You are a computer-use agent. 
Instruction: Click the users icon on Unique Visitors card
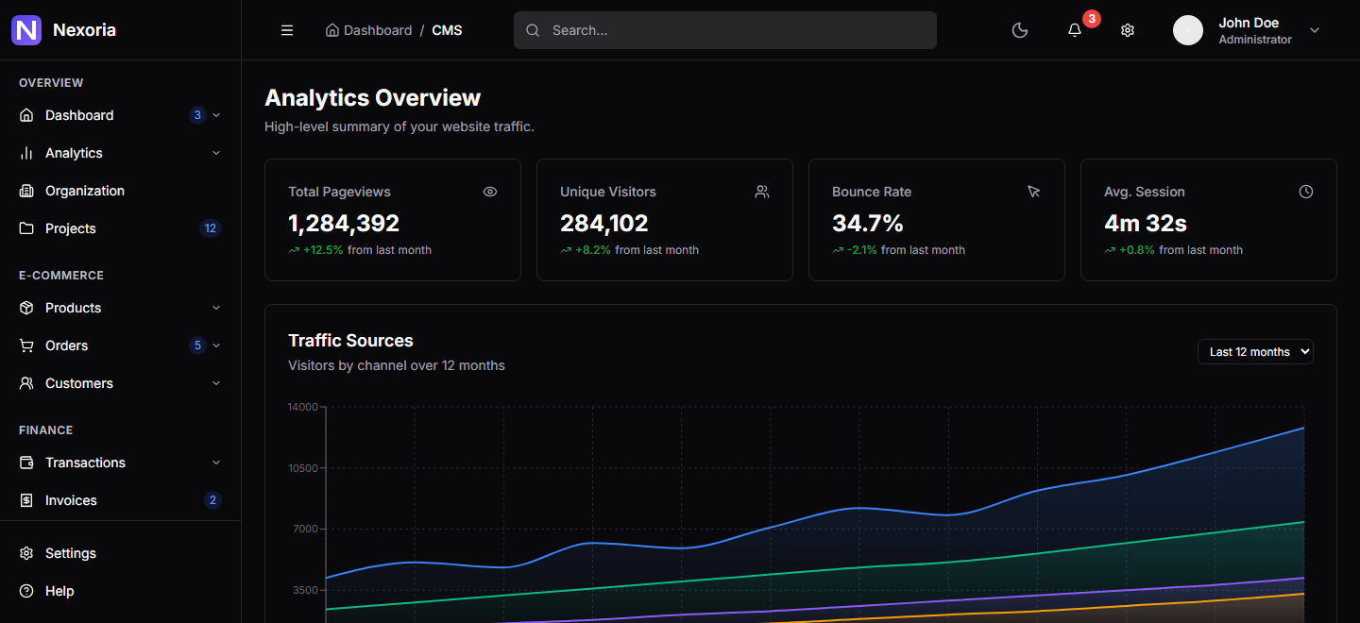pyautogui.click(x=762, y=192)
